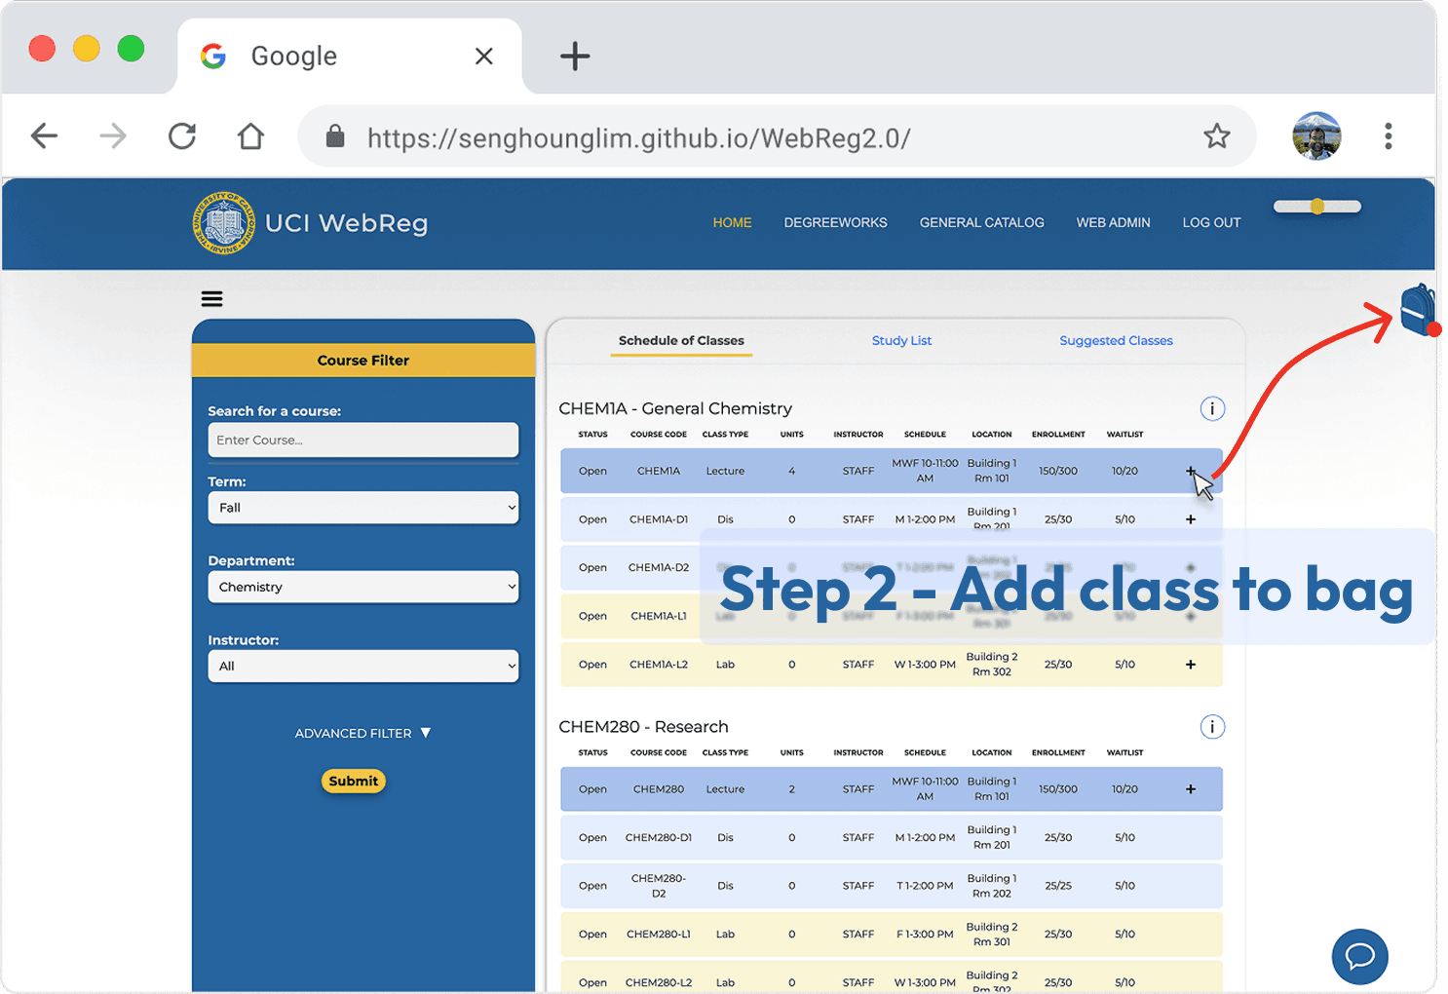The image size is (1448, 994).
Task: Click the CHEM280-D2 course code cell
Action: click(x=659, y=886)
